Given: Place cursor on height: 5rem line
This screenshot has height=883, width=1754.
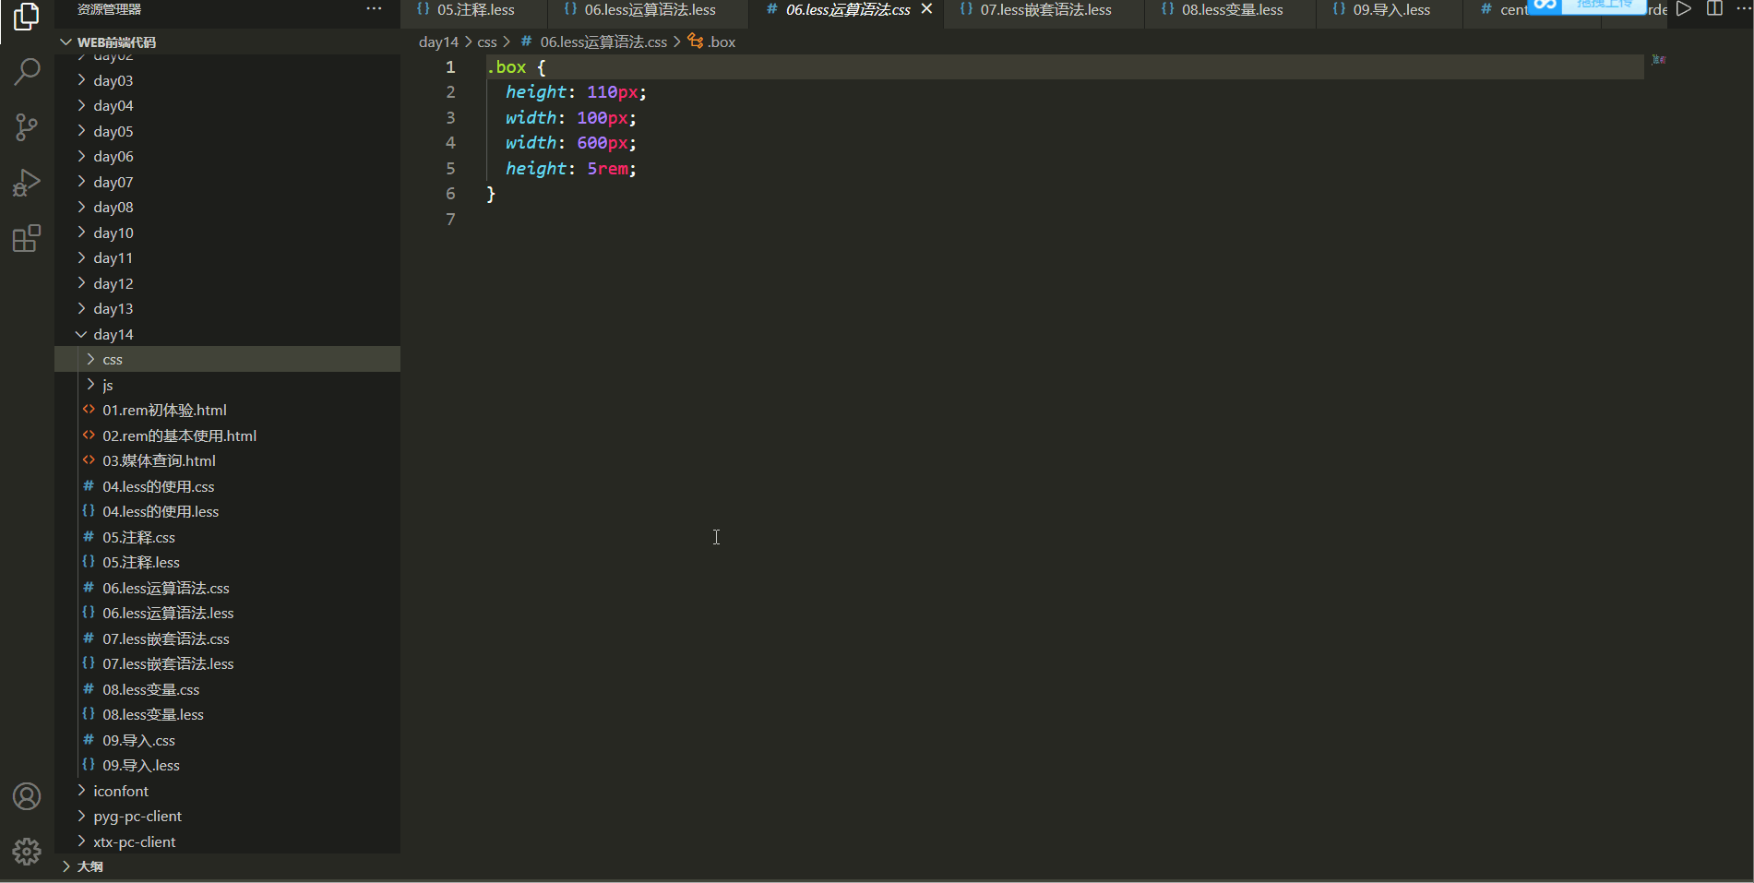Looking at the screenshot, I should tap(570, 168).
